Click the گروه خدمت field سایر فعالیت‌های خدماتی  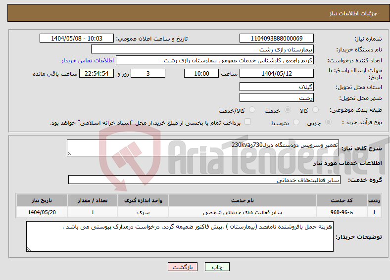204,180
